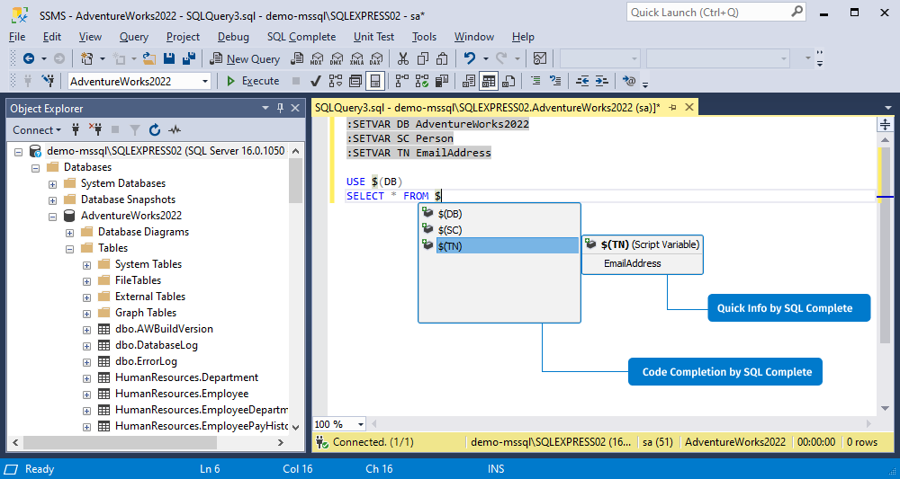The height and width of the screenshot is (479, 900).
Task: Decrease the line indent
Action: [x=582, y=81]
